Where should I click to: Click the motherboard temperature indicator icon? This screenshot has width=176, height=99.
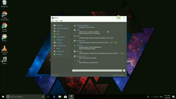click(x=116, y=43)
